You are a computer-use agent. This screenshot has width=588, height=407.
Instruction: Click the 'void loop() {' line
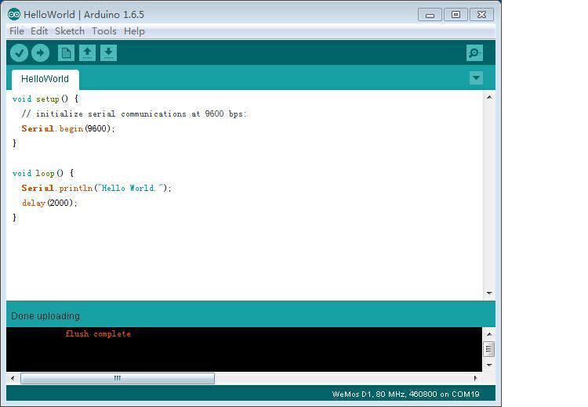(43, 173)
